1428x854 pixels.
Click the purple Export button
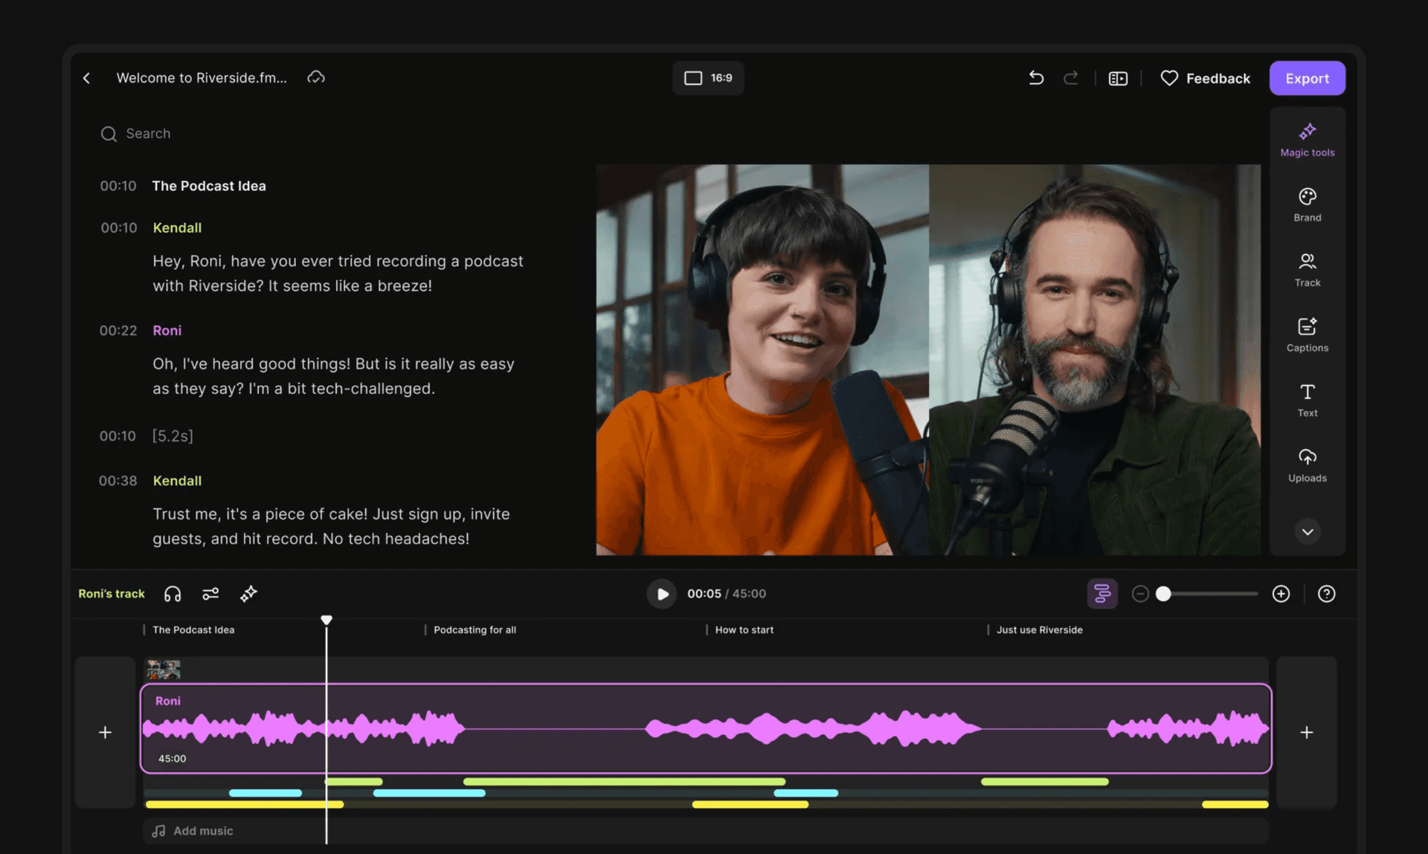[x=1307, y=78]
